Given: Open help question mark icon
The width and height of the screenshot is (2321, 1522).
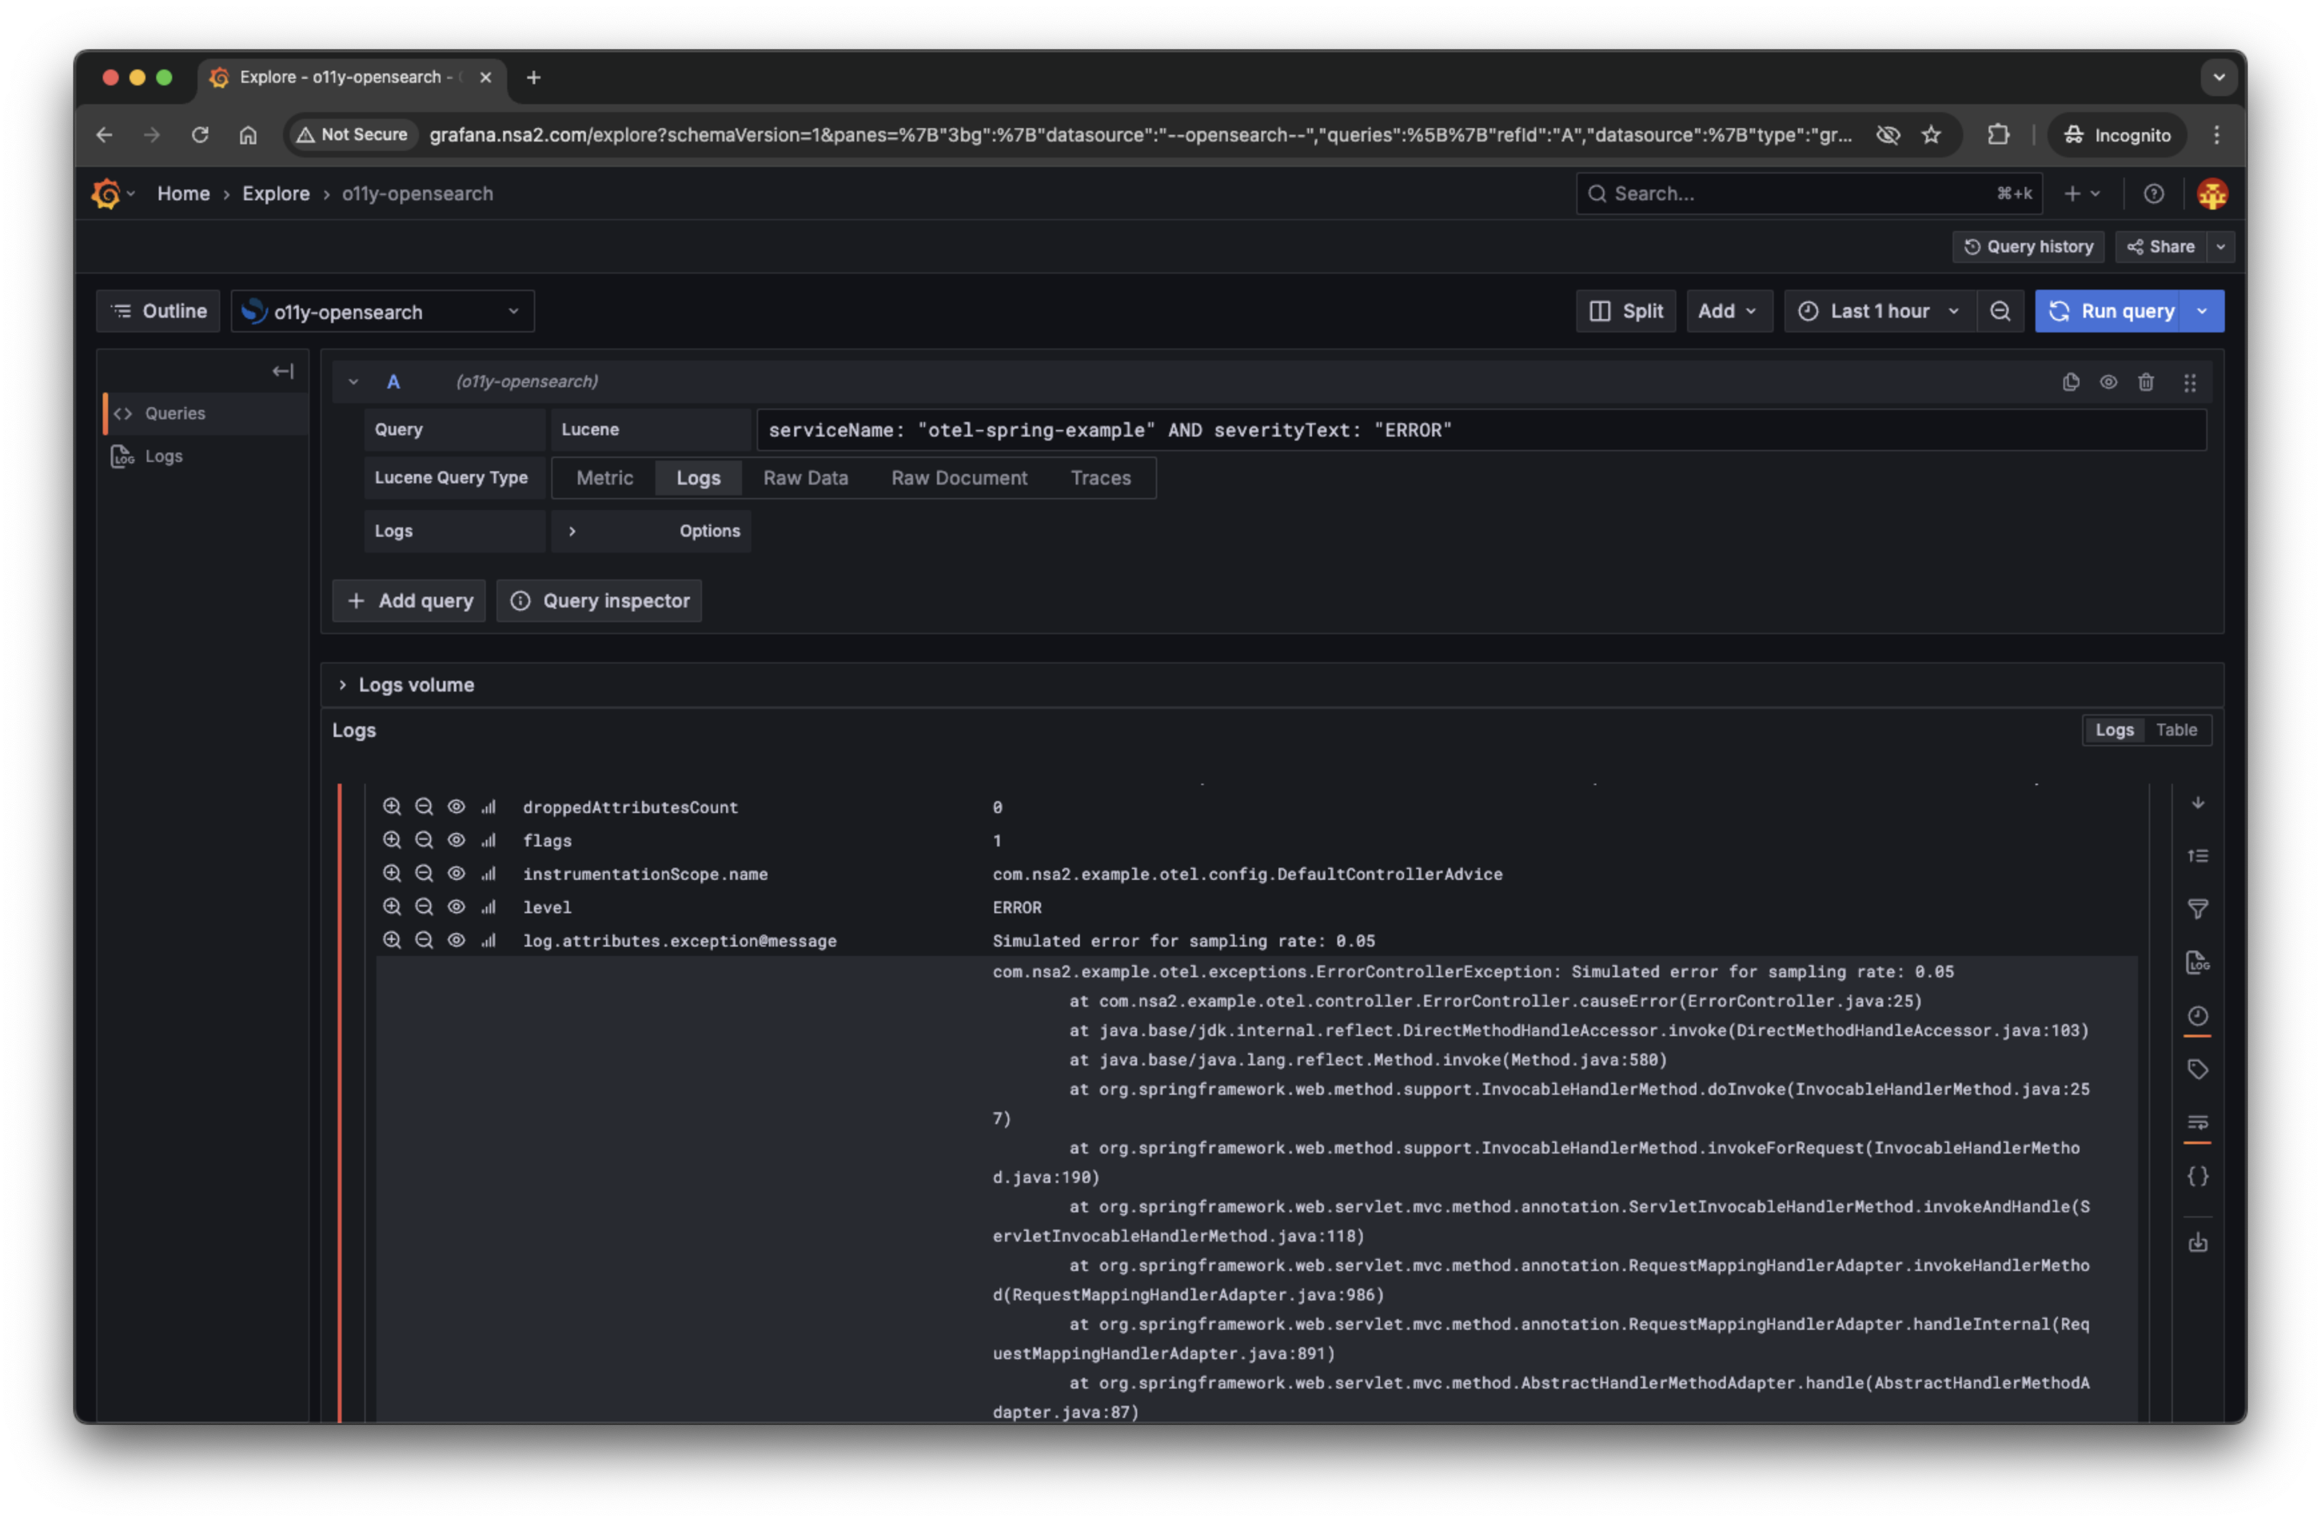Looking at the screenshot, I should coord(2154,193).
